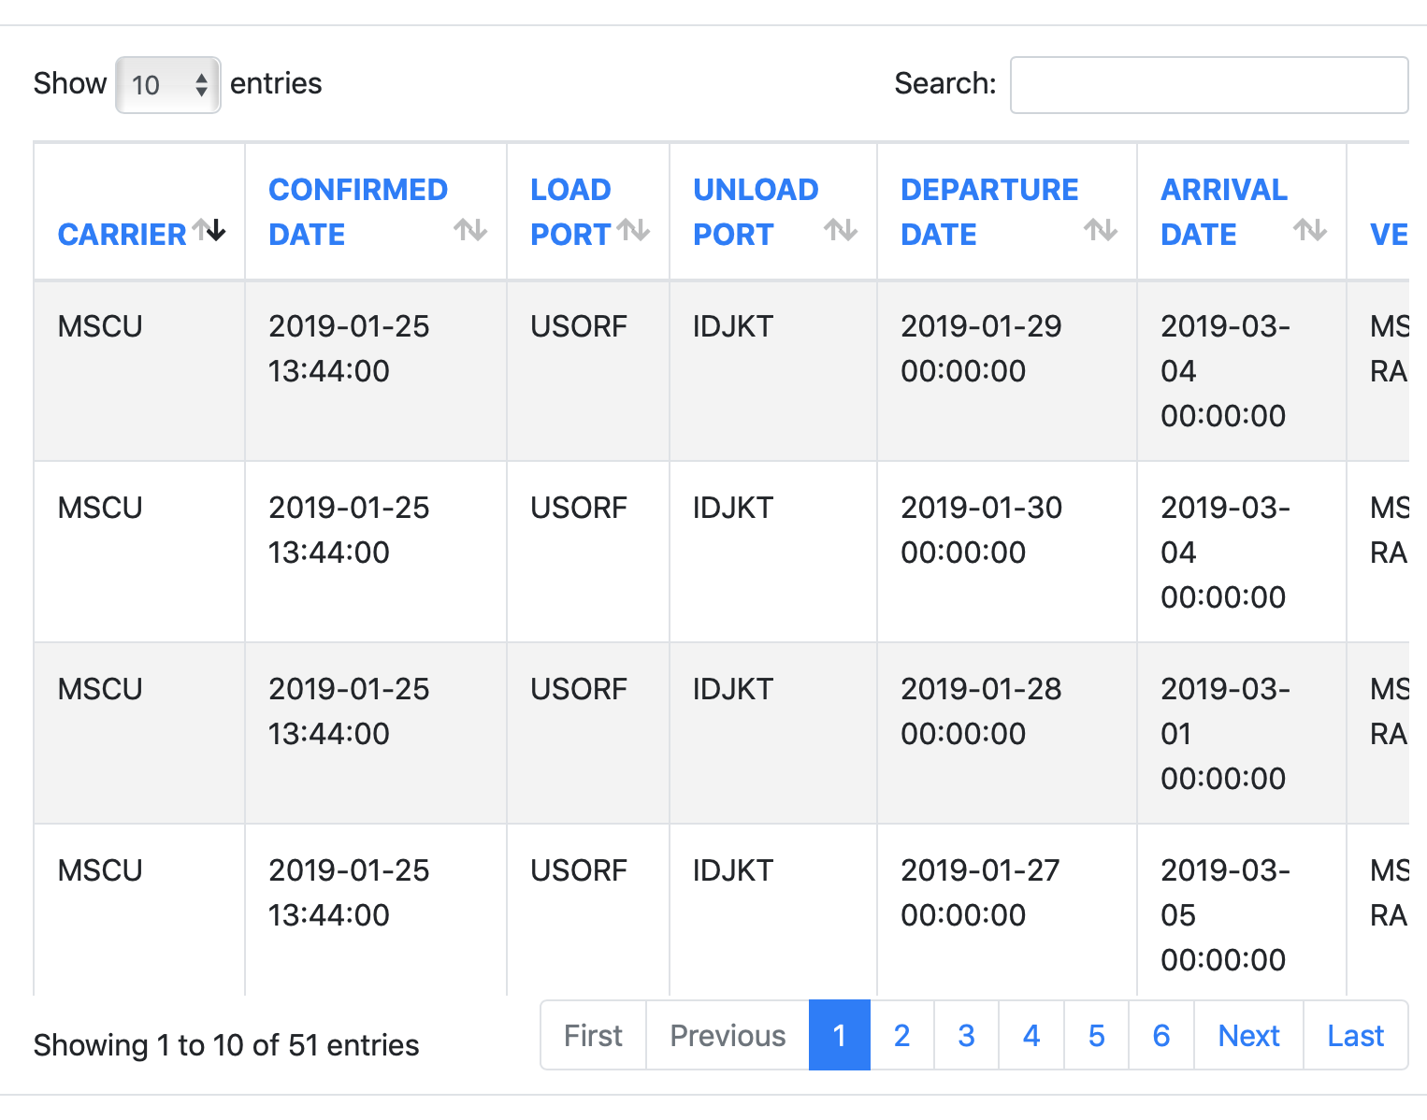Click the DEPARTURE DATE header label

click(x=988, y=211)
